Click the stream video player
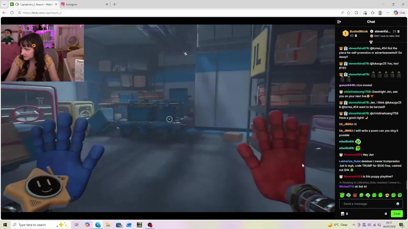 [168, 118]
